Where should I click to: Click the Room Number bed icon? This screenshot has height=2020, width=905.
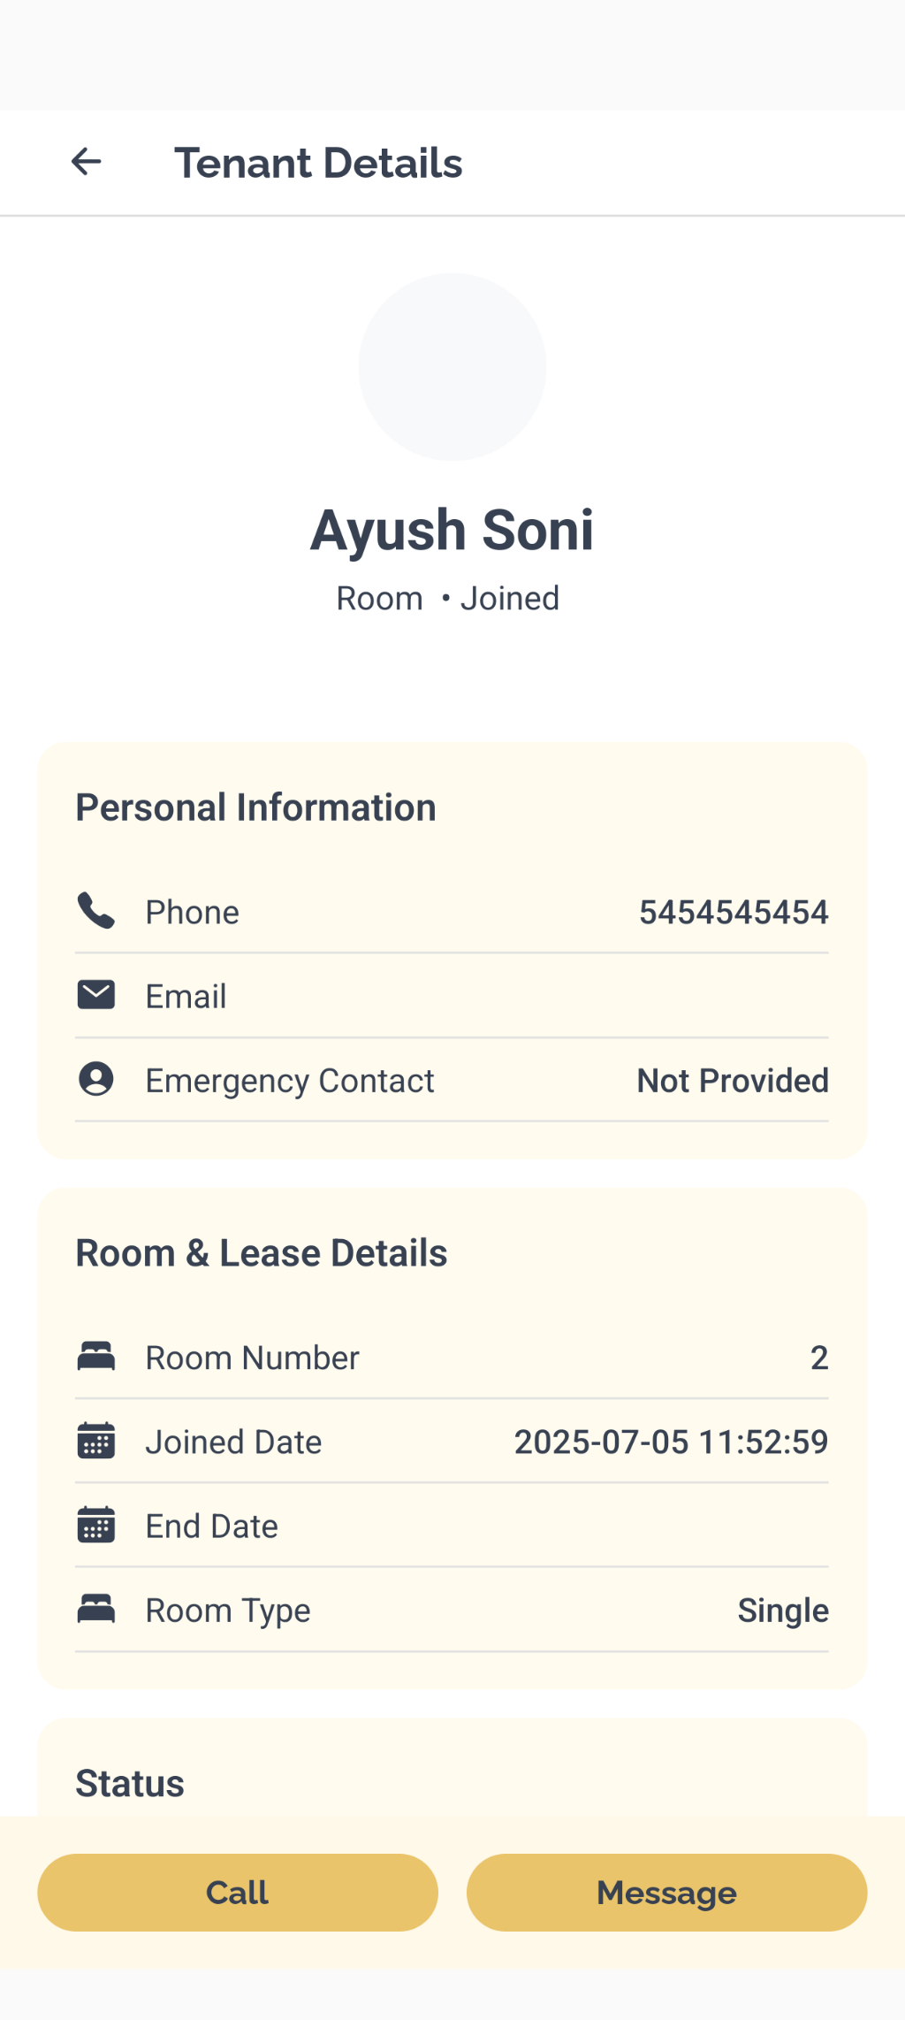95,1357
